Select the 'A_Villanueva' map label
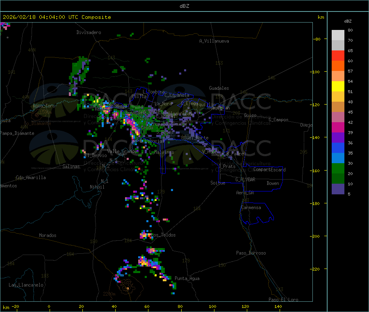369x312 pixels. click(x=214, y=41)
